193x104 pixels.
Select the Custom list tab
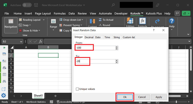pos(129,37)
